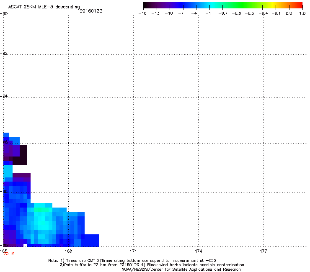
Task: Click the color bar label "-13"
Action: (x=155, y=13)
